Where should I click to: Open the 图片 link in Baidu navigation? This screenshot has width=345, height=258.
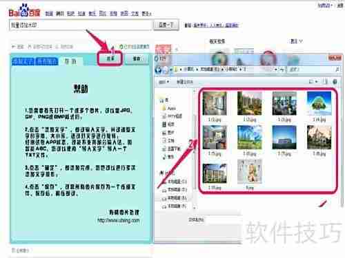pyautogui.click(x=103, y=14)
